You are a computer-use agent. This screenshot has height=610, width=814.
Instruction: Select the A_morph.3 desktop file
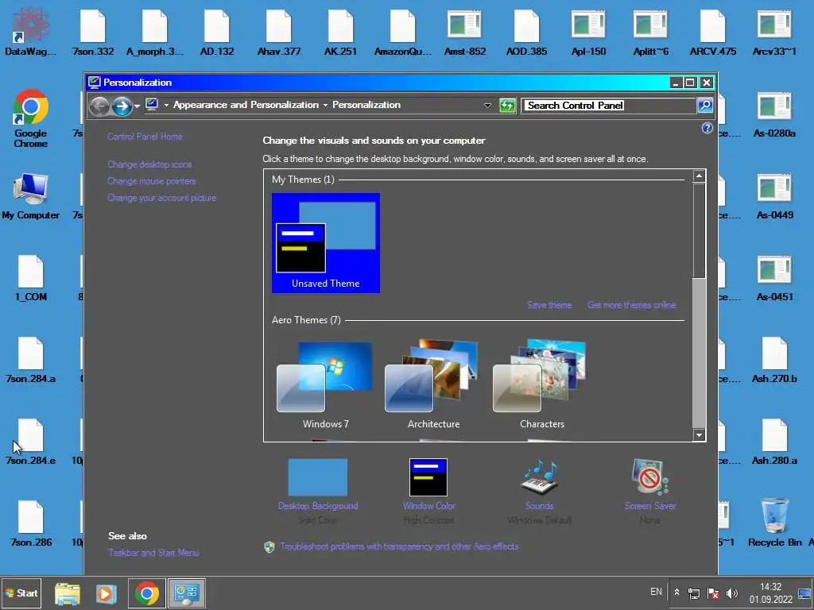[155, 33]
